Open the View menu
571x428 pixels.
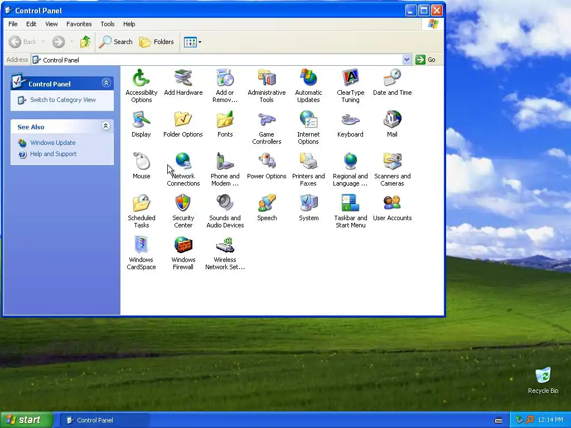pyautogui.click(x=51, y=24)
